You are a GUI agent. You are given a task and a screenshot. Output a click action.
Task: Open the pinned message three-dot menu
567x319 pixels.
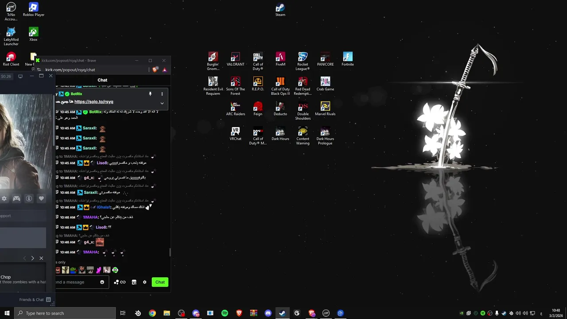click(x=162, y=94)
